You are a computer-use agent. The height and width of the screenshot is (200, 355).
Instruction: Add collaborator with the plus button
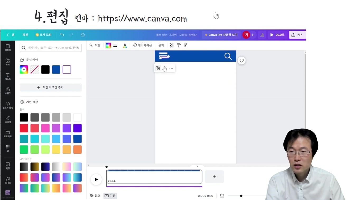tap(253, 35)
